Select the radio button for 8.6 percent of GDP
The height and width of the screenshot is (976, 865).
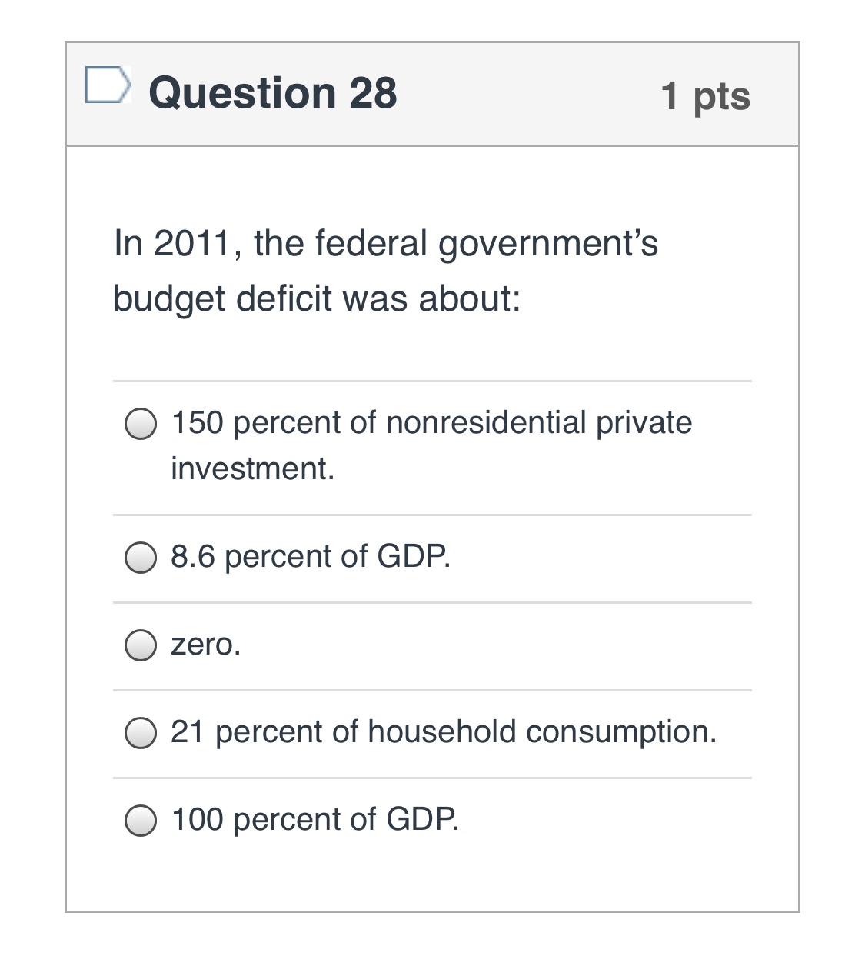141,560
